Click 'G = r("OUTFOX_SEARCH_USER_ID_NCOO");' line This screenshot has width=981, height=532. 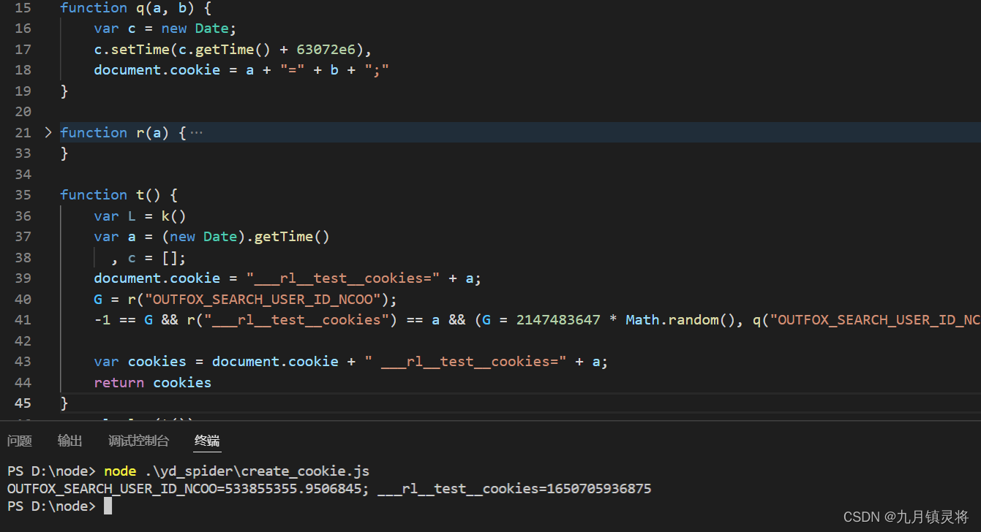pyautogui.click(x=245, y=299)
